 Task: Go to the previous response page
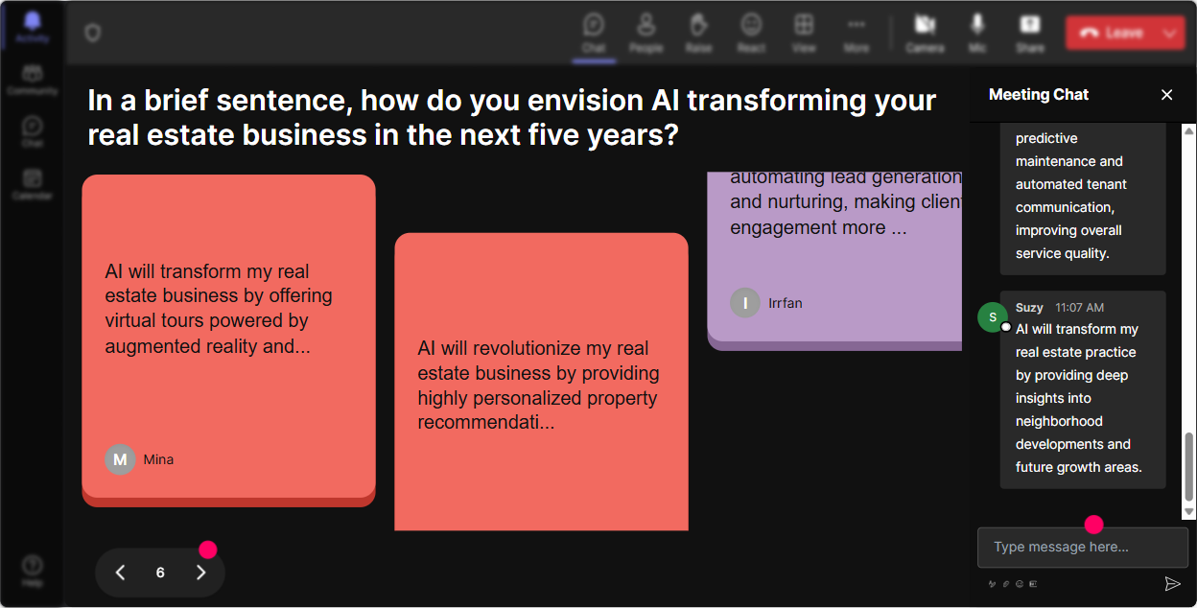click(120, 573)
